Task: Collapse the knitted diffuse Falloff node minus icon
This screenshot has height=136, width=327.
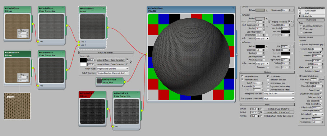Action: [x=103, y=8]
